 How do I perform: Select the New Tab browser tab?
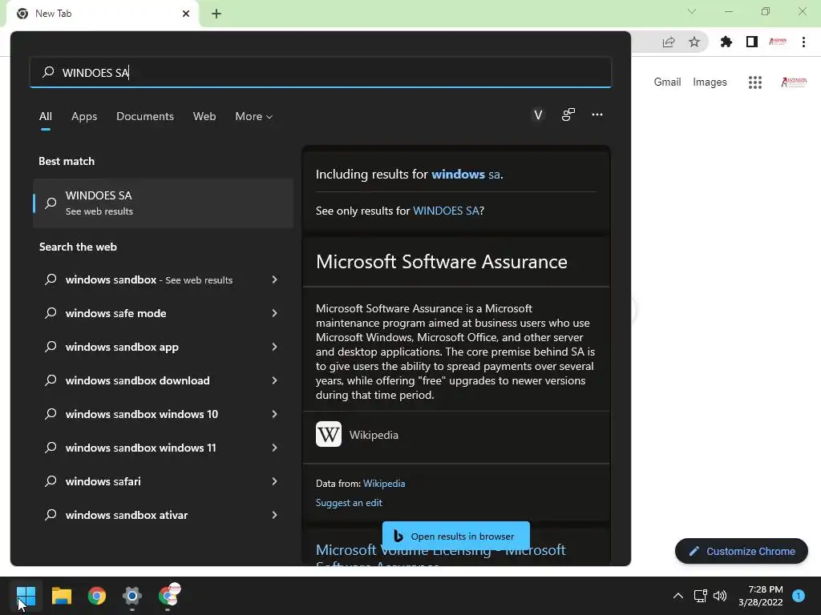pyautogui.click(x=103, y=14)
